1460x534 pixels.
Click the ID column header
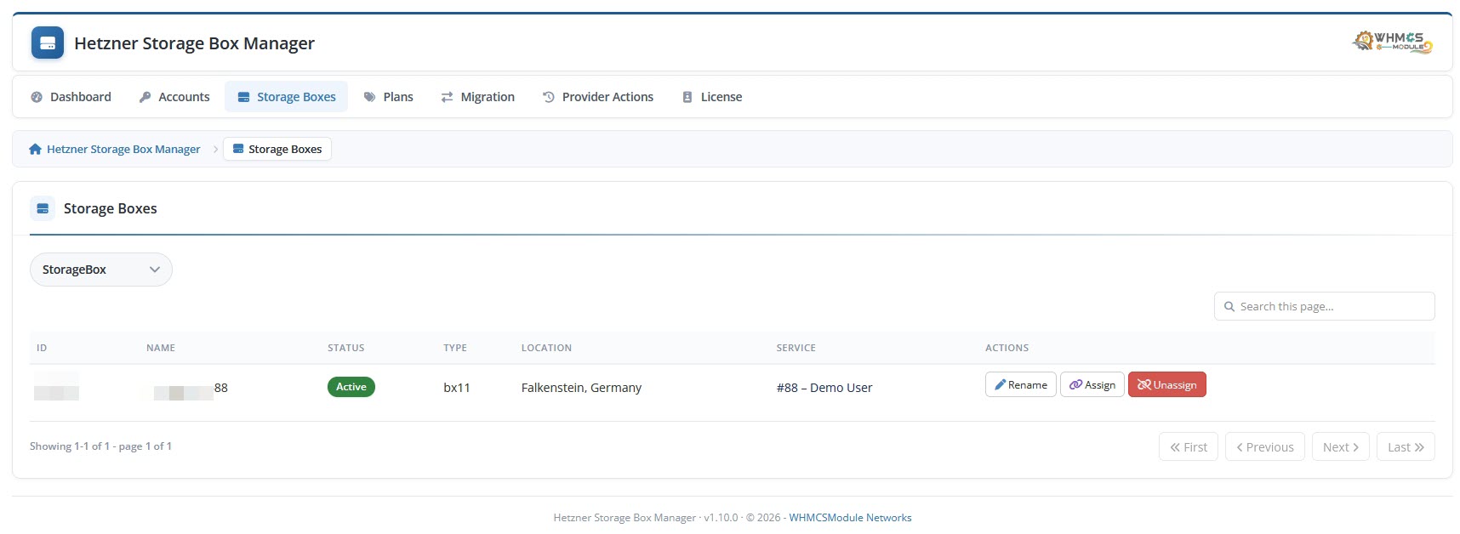42,348
